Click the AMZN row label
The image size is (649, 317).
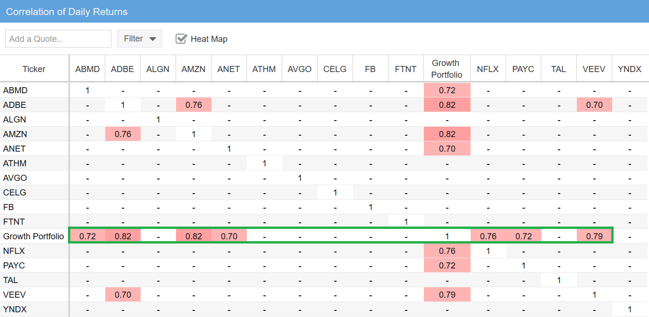tap(15, 134)
